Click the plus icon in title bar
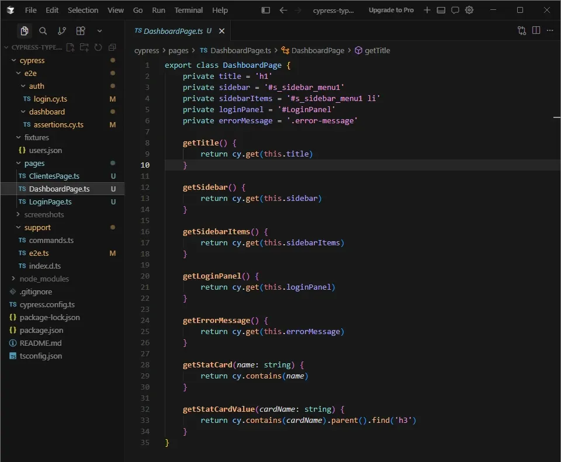 (427, 10)
